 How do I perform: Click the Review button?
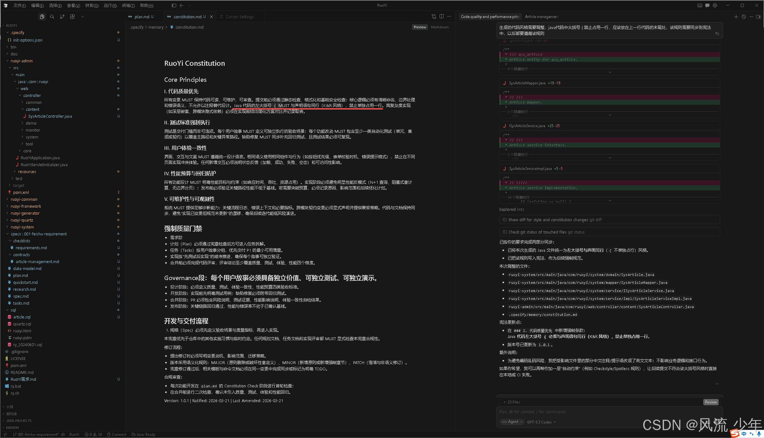coord(711,402)
